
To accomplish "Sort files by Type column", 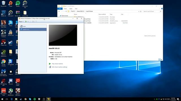I will [111, 14].
